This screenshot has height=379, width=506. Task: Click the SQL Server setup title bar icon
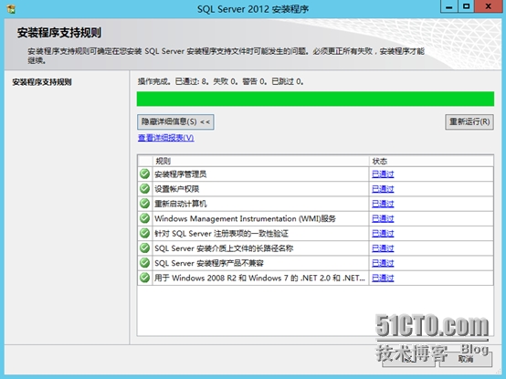pos(11,9)
